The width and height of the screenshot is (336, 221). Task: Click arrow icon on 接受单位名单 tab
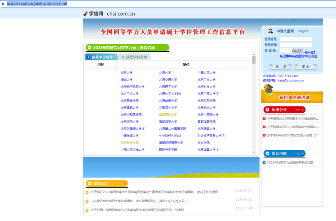[88, 57]
